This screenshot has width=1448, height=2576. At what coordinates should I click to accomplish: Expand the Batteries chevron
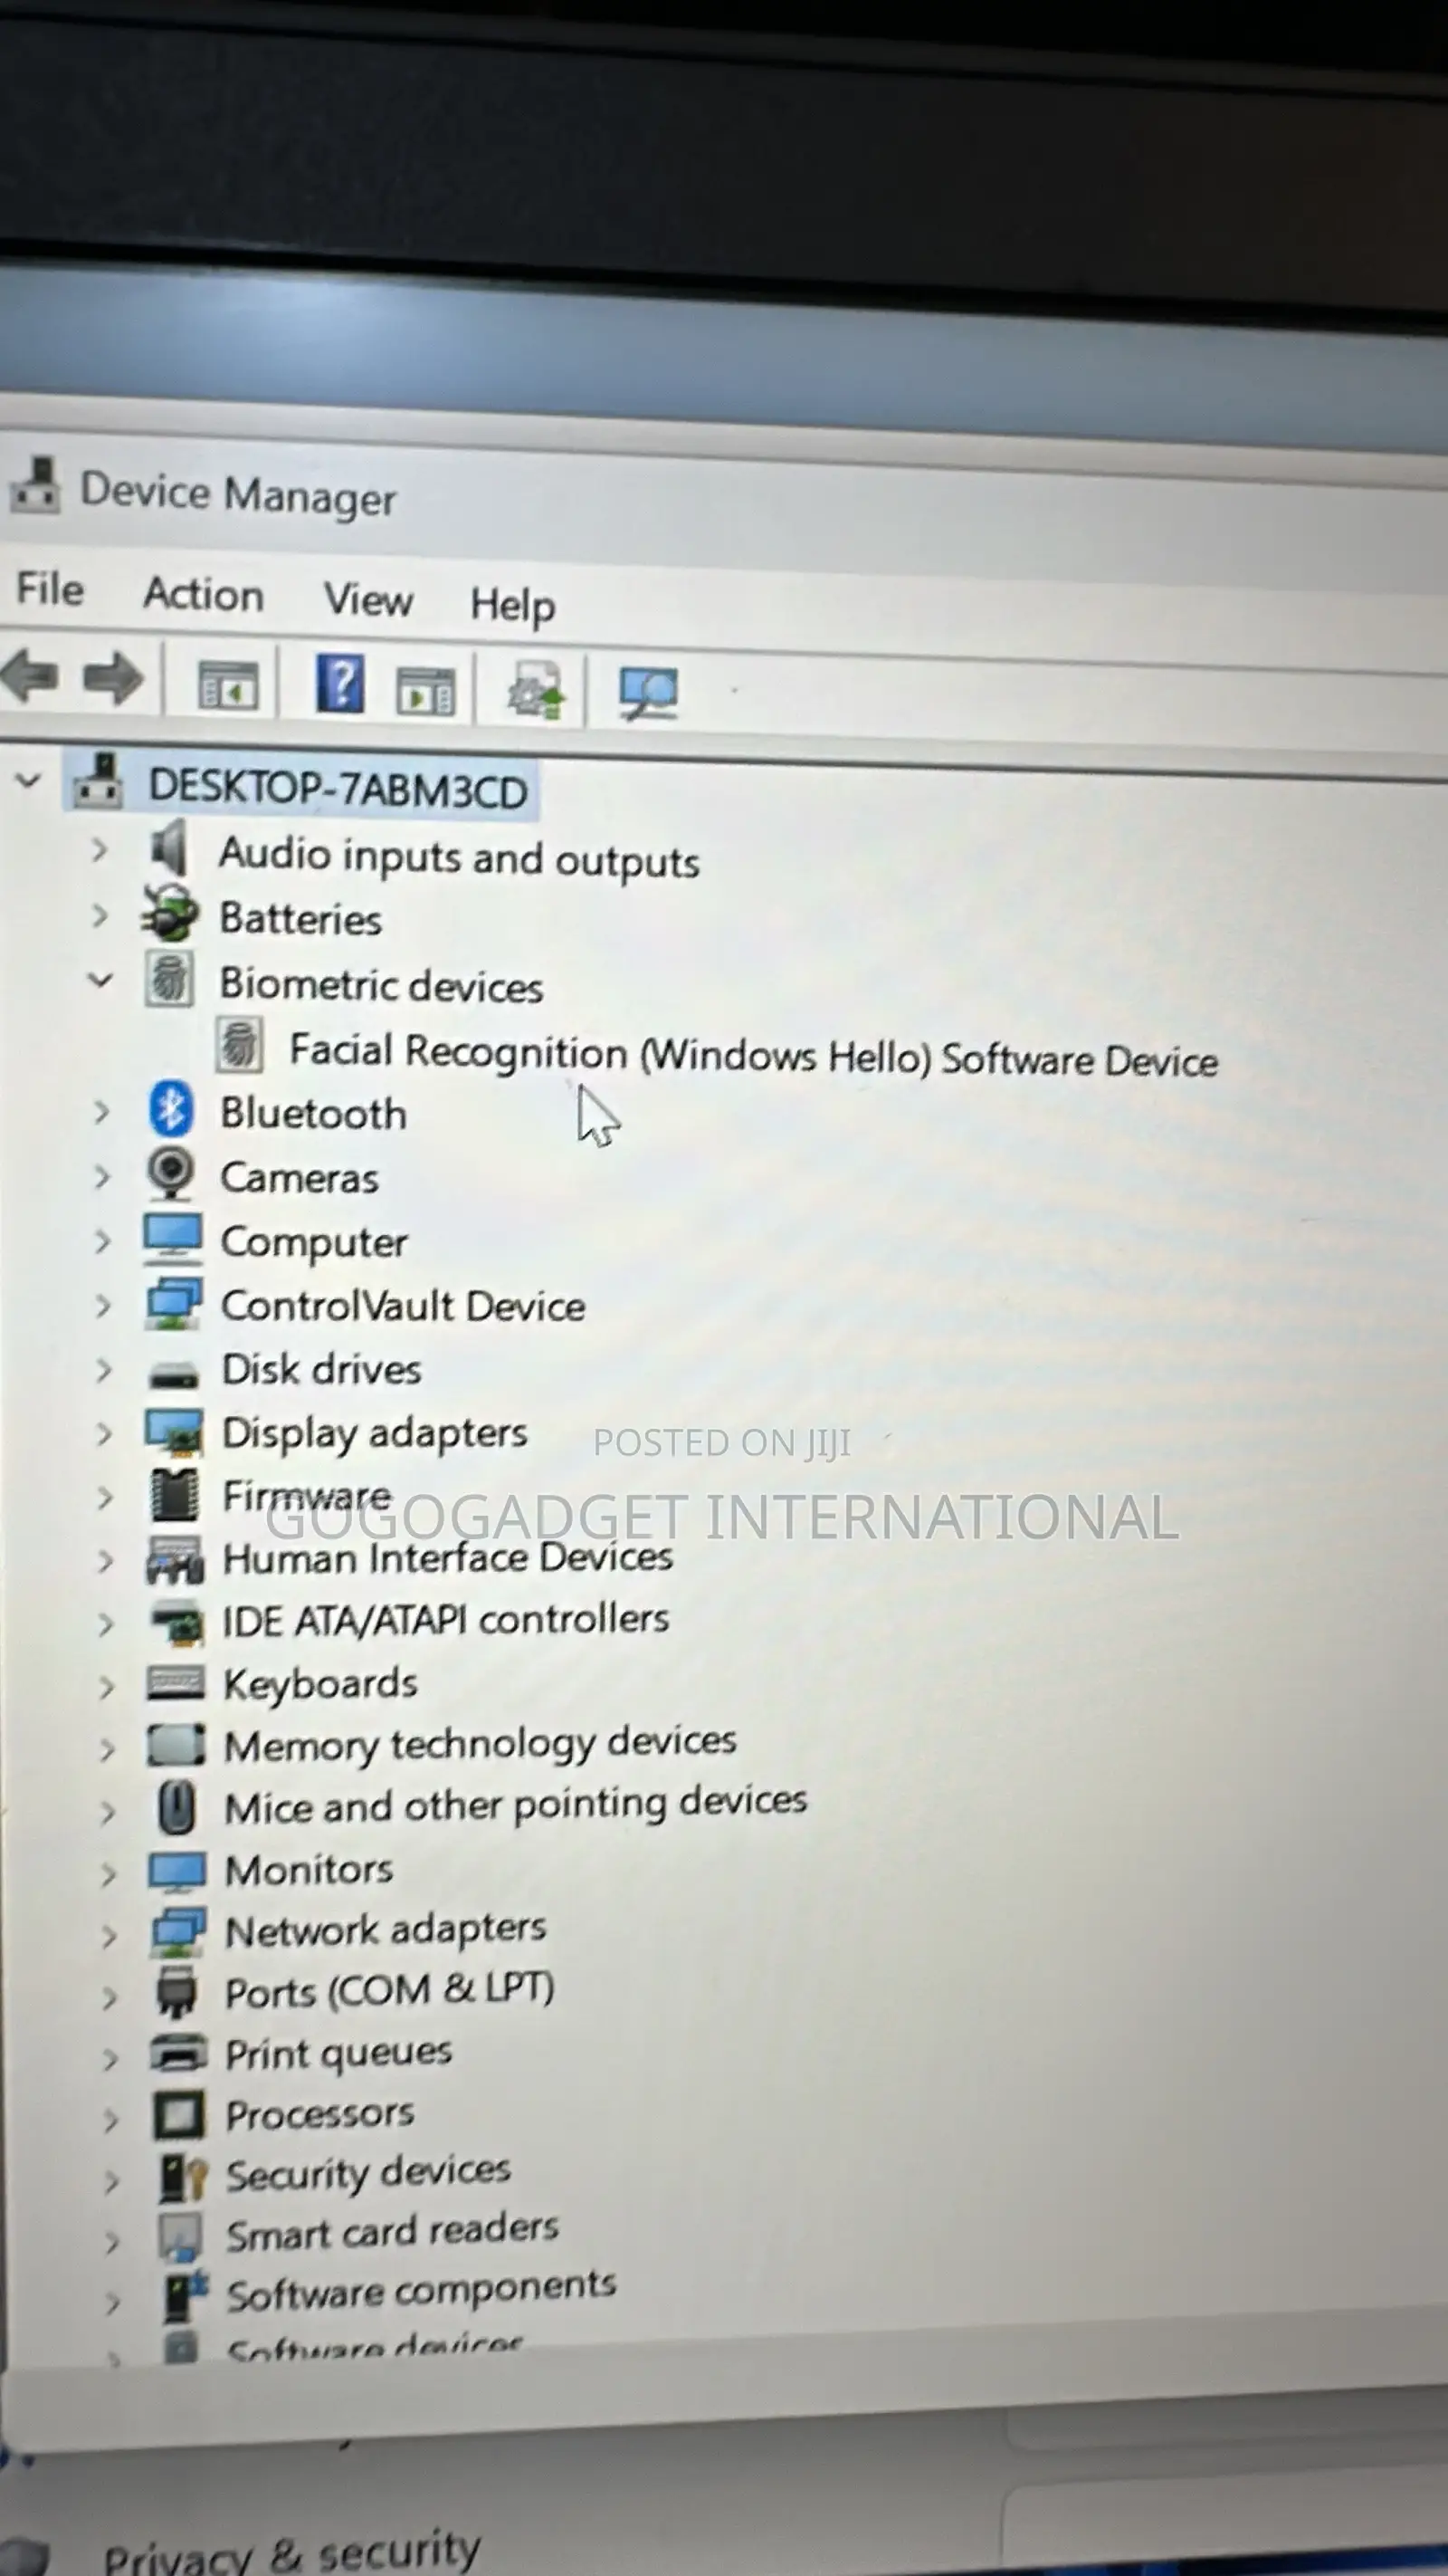tap(99, 915)
